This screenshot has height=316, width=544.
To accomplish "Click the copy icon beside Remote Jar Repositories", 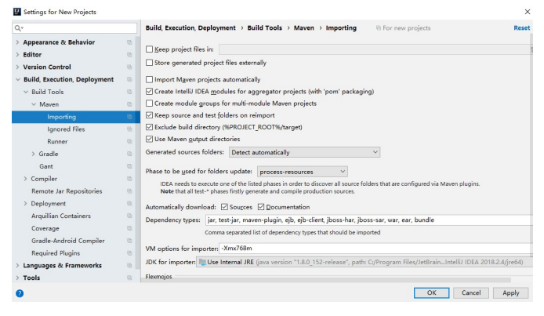I will tap(129, 191).
